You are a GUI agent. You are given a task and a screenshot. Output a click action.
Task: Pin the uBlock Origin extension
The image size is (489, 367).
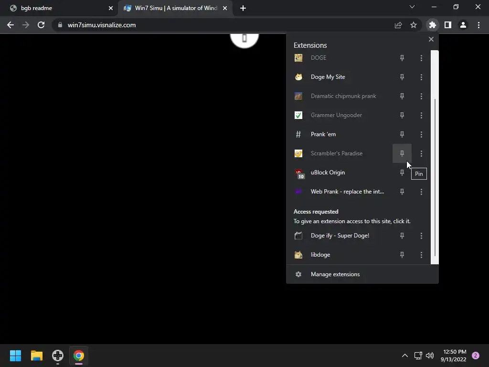[402, 172]
